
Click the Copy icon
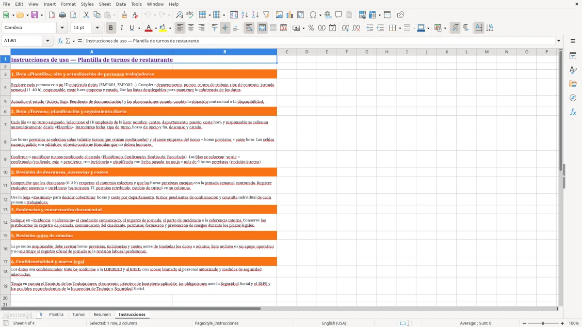point(97,15)
